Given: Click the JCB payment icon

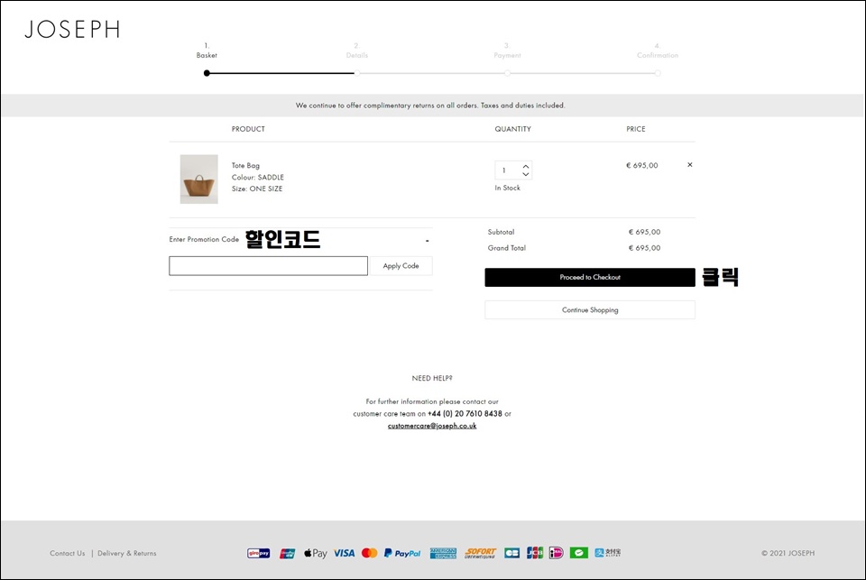Looking at the screenshot, I should 535,553.
